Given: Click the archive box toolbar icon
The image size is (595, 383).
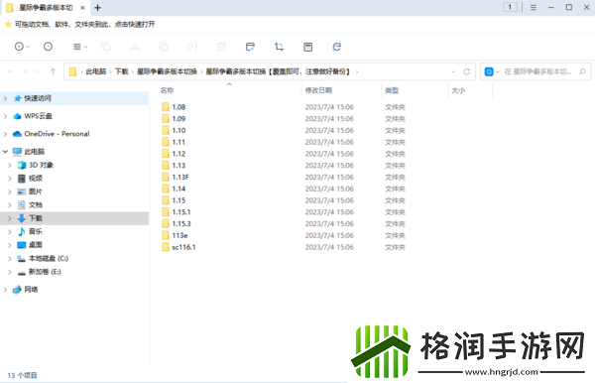Looking at the screenshot, I should (x=307, y=47).
